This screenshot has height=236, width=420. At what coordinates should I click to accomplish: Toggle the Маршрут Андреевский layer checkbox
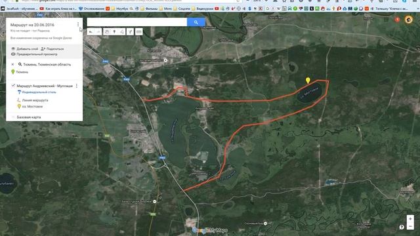tap(13, 86)
